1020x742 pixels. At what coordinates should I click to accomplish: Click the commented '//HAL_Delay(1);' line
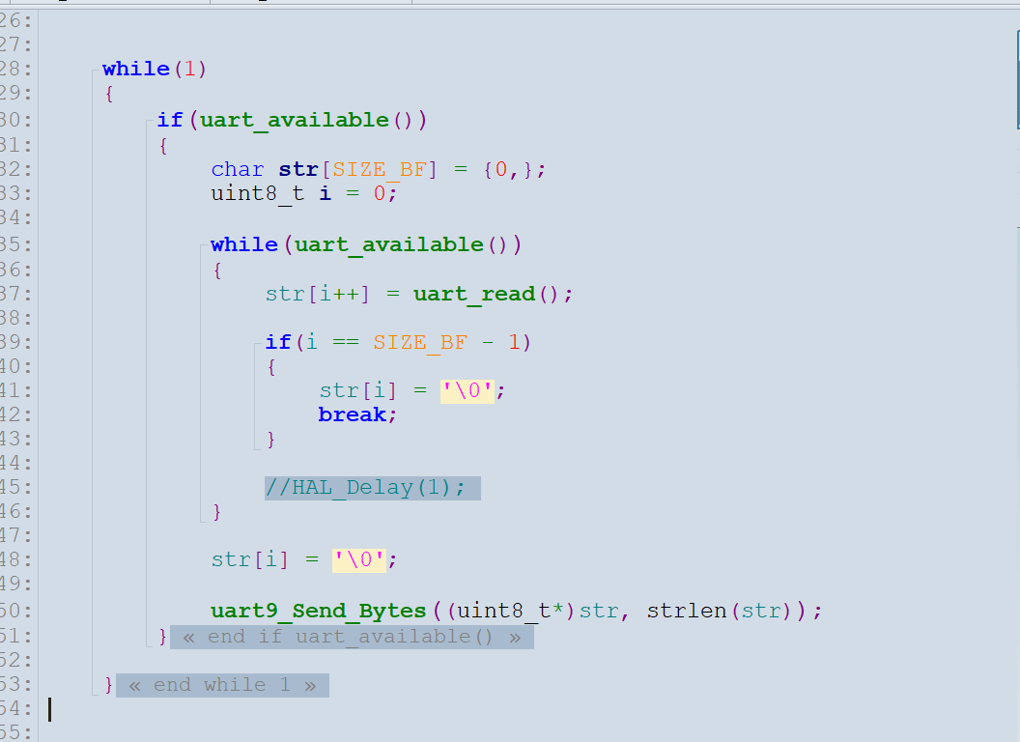tap(373, 488)
